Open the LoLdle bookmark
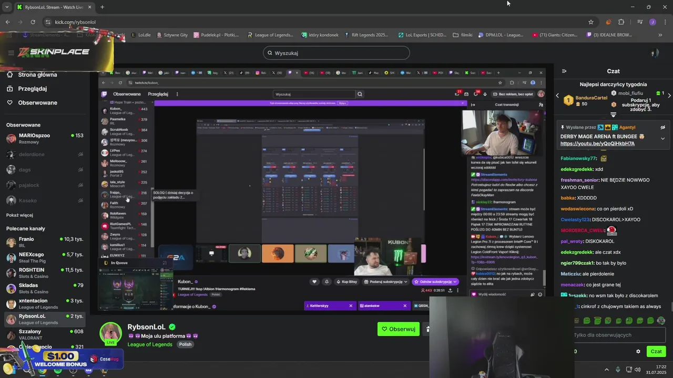 tap(140, 35)
